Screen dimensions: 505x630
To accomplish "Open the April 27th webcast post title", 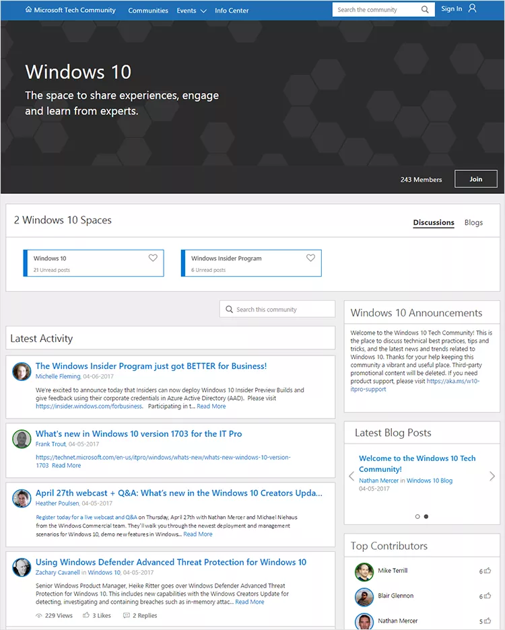I will coord(179,493).
